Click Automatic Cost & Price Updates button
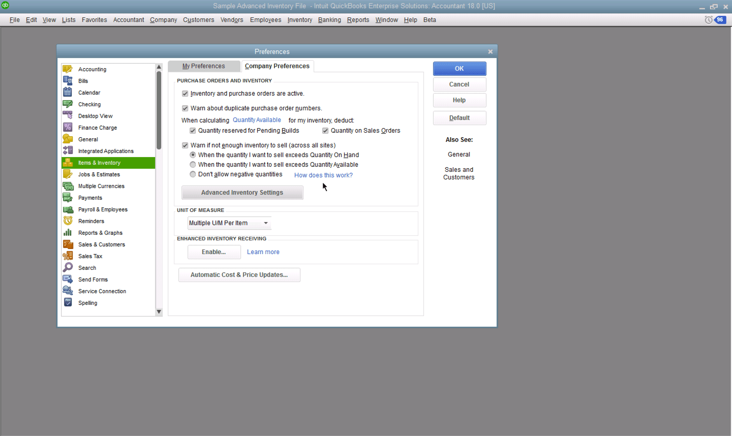Viewport: 732px width, 436px height. click(x=239, y=275)
